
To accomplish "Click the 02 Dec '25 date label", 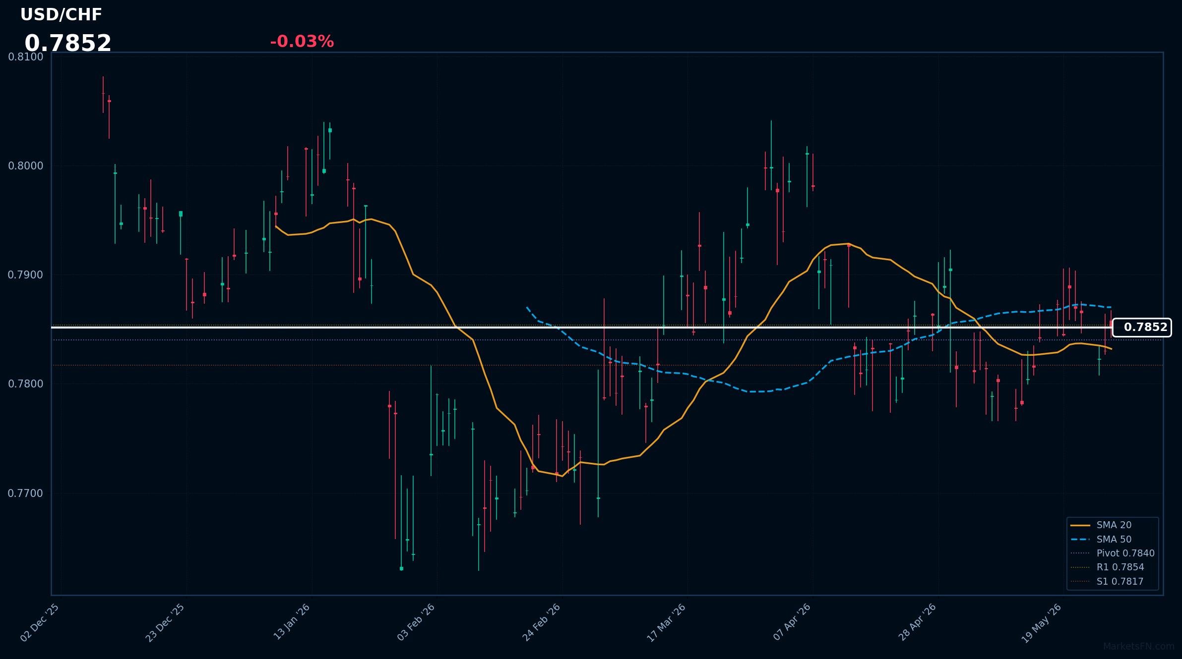I will (x=40, y=622).
